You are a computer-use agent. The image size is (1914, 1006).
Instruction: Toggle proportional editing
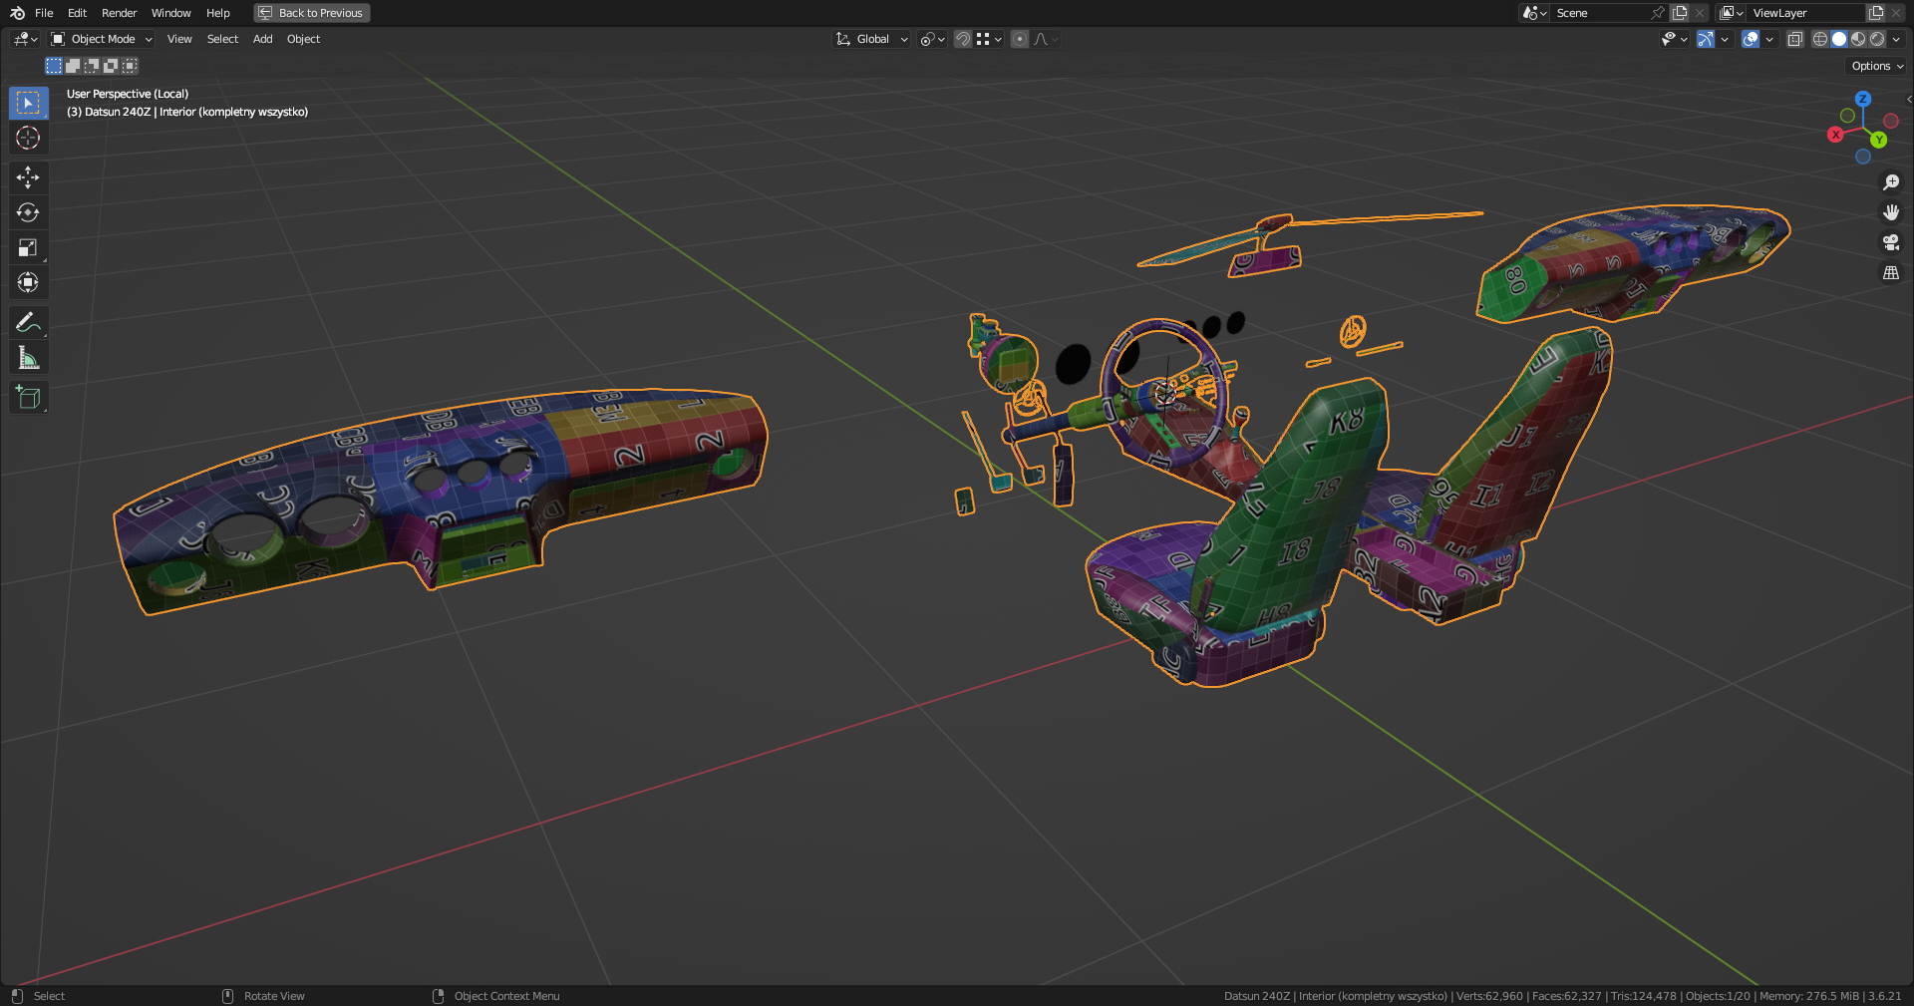click(1019, 39)
